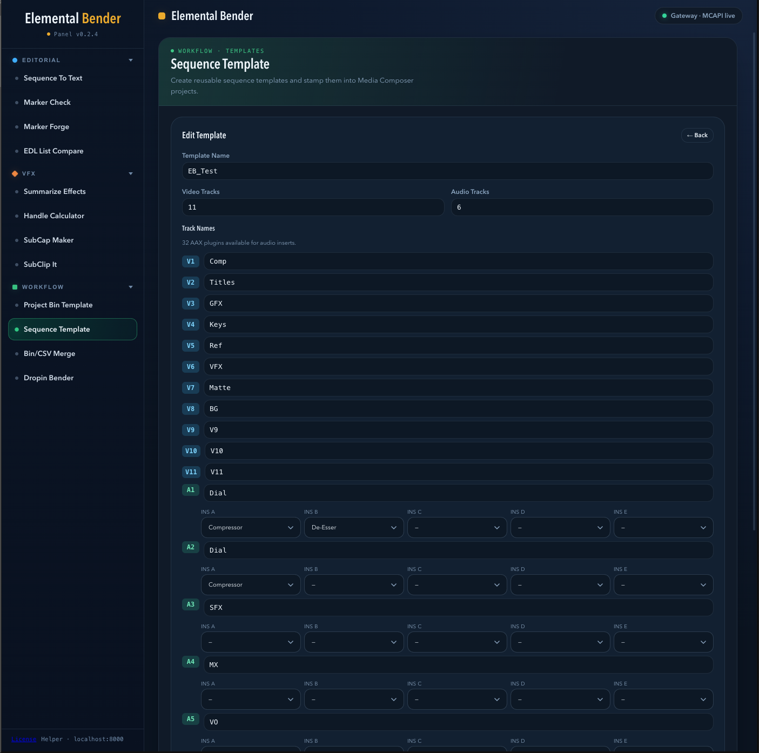Click the V1 track name field Comp
This screenshot has width=759, height=753.
tap(458, 261)
